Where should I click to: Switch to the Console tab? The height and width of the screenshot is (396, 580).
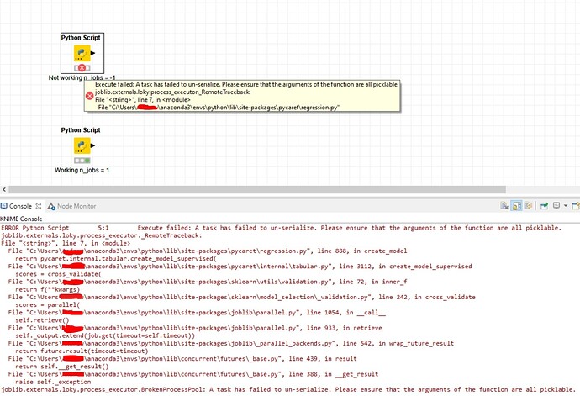click(x=20, y=206)
